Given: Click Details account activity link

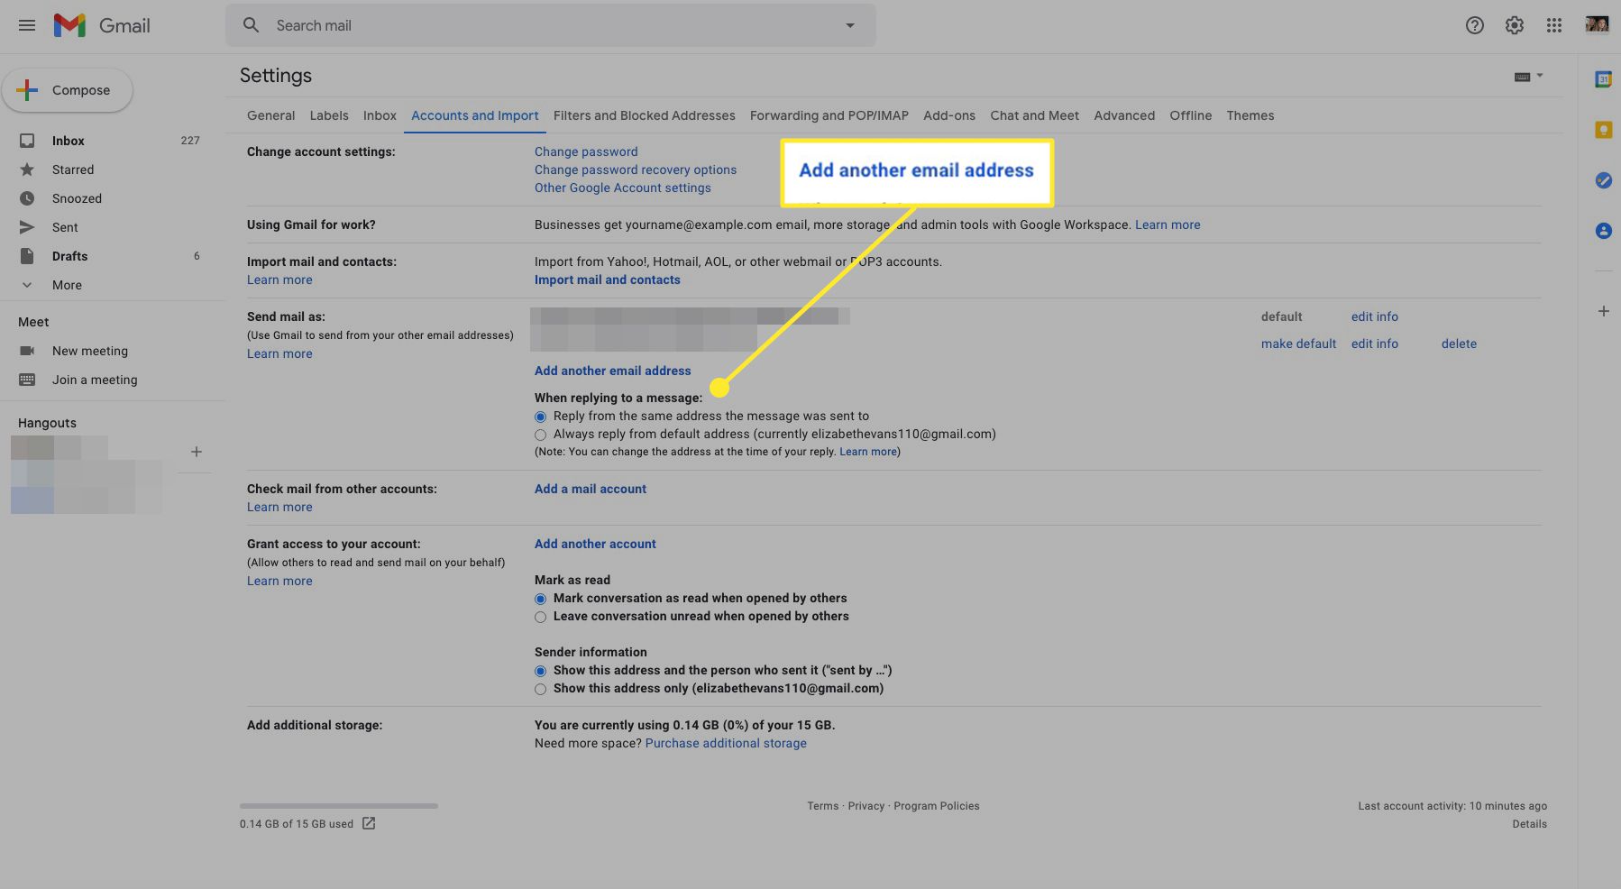Looking at the screenshot, I should click(x=1529, y=824).
